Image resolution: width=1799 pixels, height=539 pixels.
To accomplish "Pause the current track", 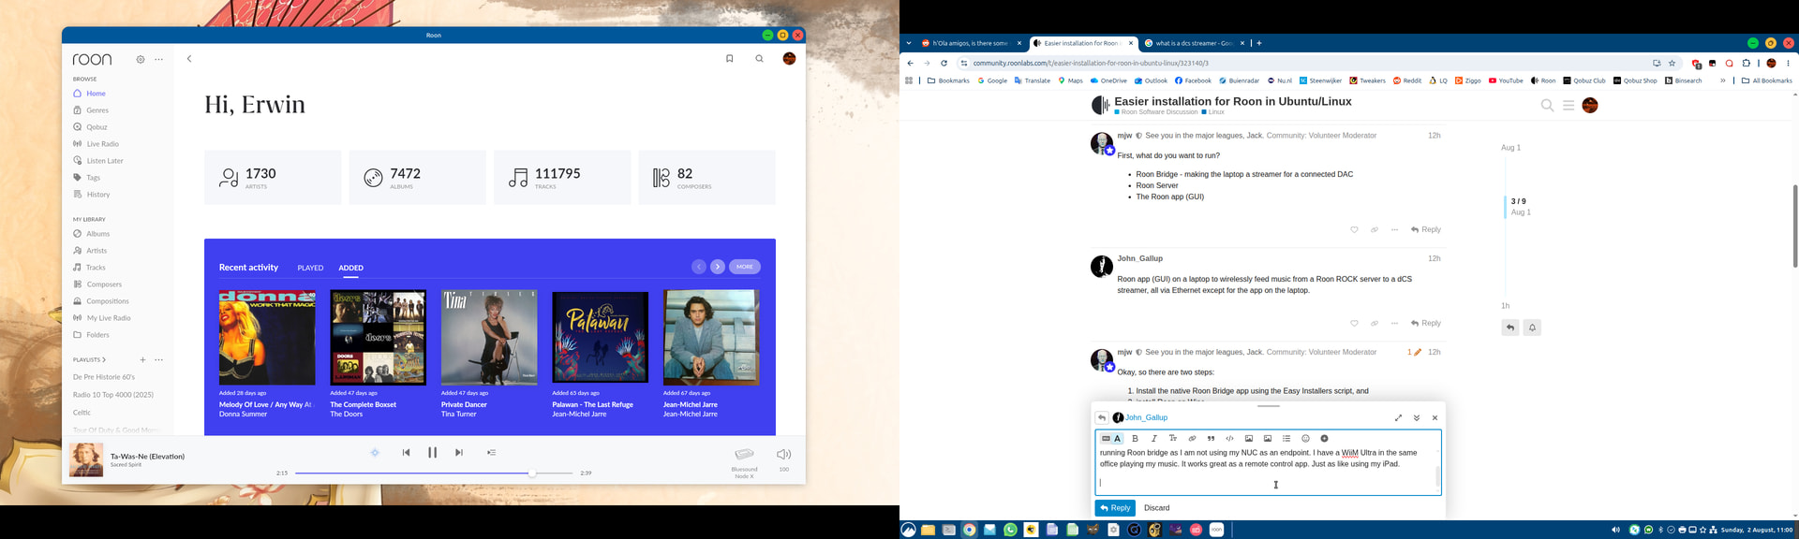I will click(433, 452).
